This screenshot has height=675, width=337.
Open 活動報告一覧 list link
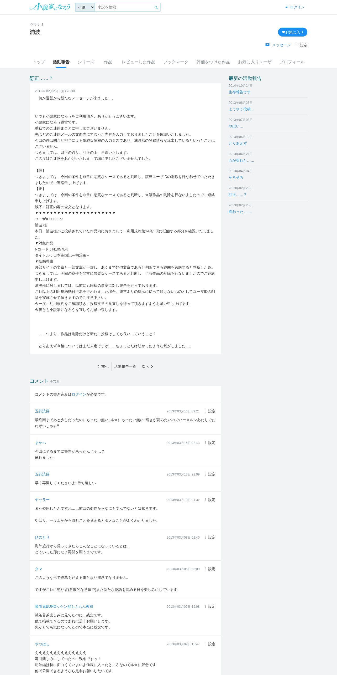tap(125, 366)
